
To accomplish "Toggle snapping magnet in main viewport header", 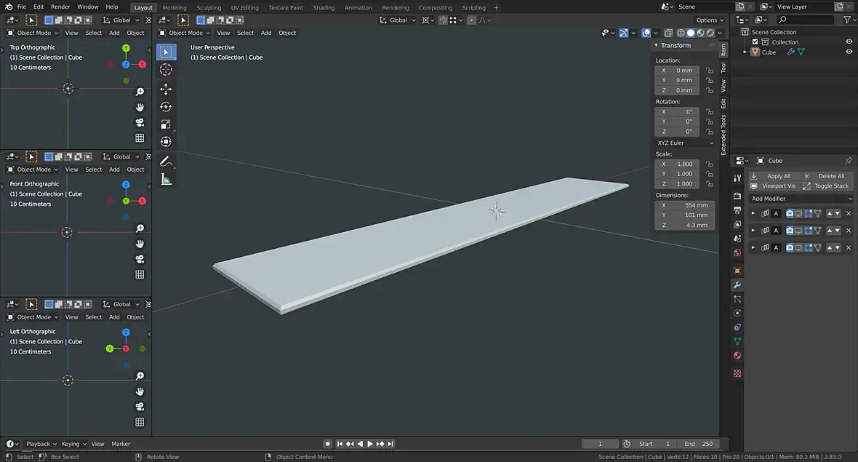I will 444,20.
